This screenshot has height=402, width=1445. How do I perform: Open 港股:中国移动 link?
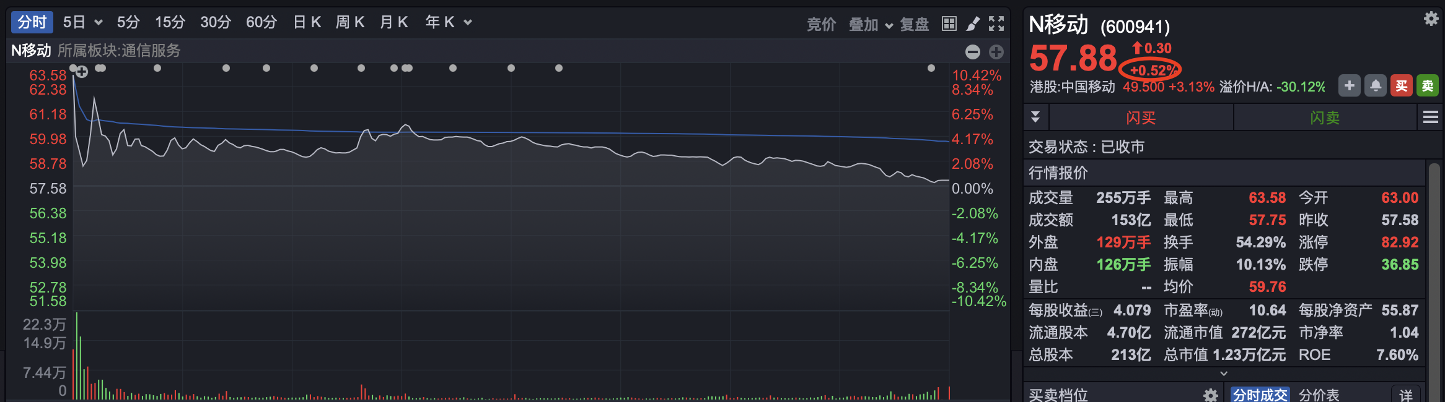coord(1072,87)
